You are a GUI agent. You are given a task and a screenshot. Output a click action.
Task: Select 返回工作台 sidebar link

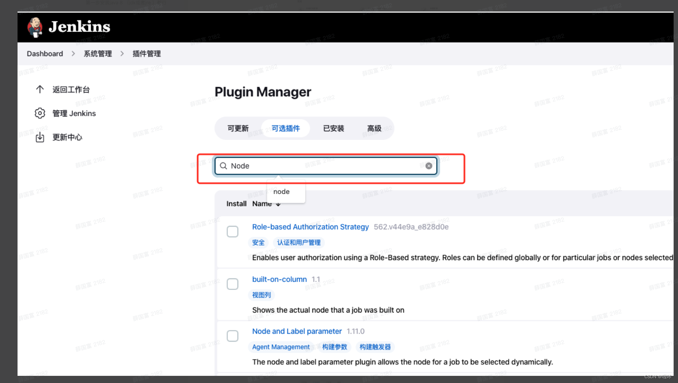click(x=71, y=89)
